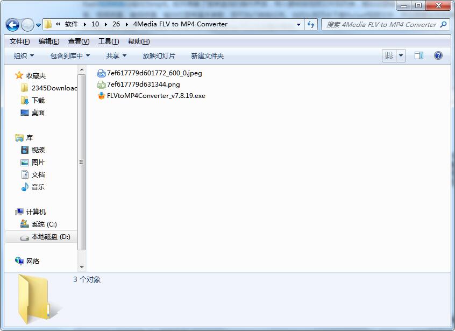Open the 文档 library
Screen dimensions: 455x331
point(33,175)
